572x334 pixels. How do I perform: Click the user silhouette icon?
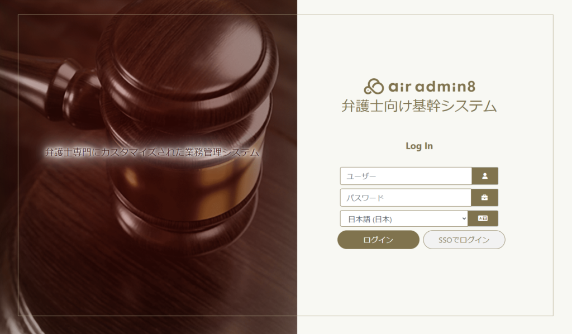pos(484,176)
